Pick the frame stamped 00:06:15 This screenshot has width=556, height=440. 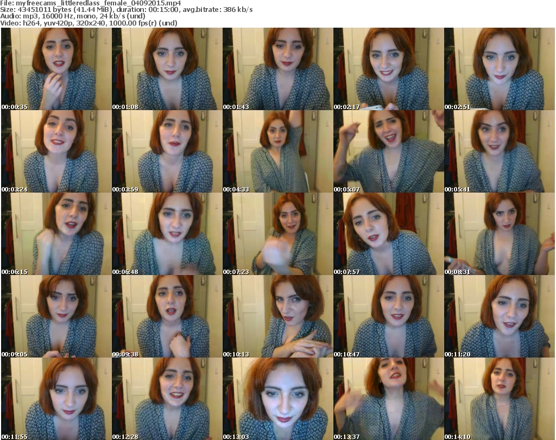coord(56,234)
